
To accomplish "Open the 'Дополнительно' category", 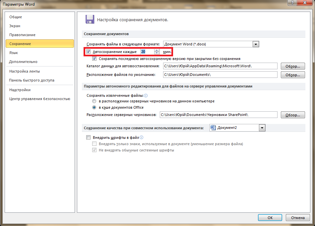I will click(40, 62).
